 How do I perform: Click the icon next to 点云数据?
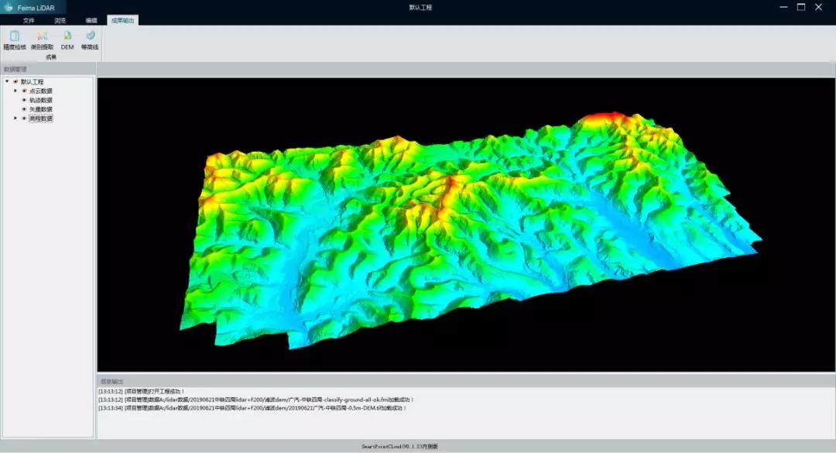pyautogui.click(x=24, y=91)
